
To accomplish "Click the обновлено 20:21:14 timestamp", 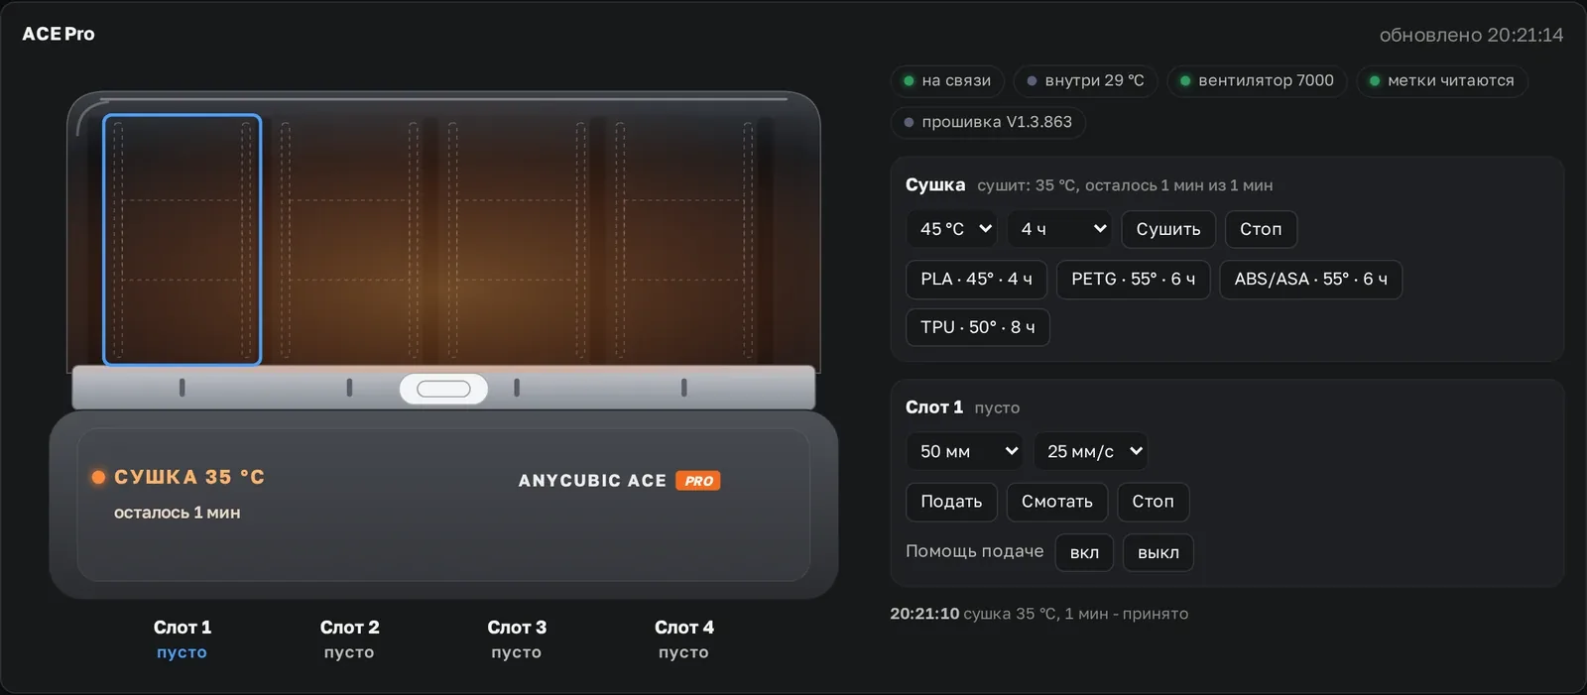I will click(x=1471, y=35).
